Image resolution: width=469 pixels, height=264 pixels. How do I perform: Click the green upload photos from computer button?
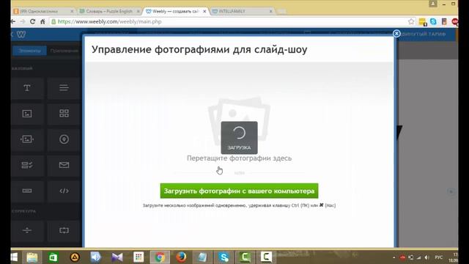[239, 191]
